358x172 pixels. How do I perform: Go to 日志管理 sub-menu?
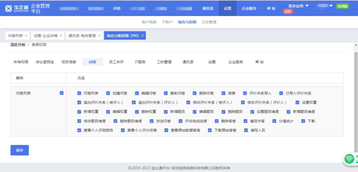pyautogui.click(x=209, y=22)
